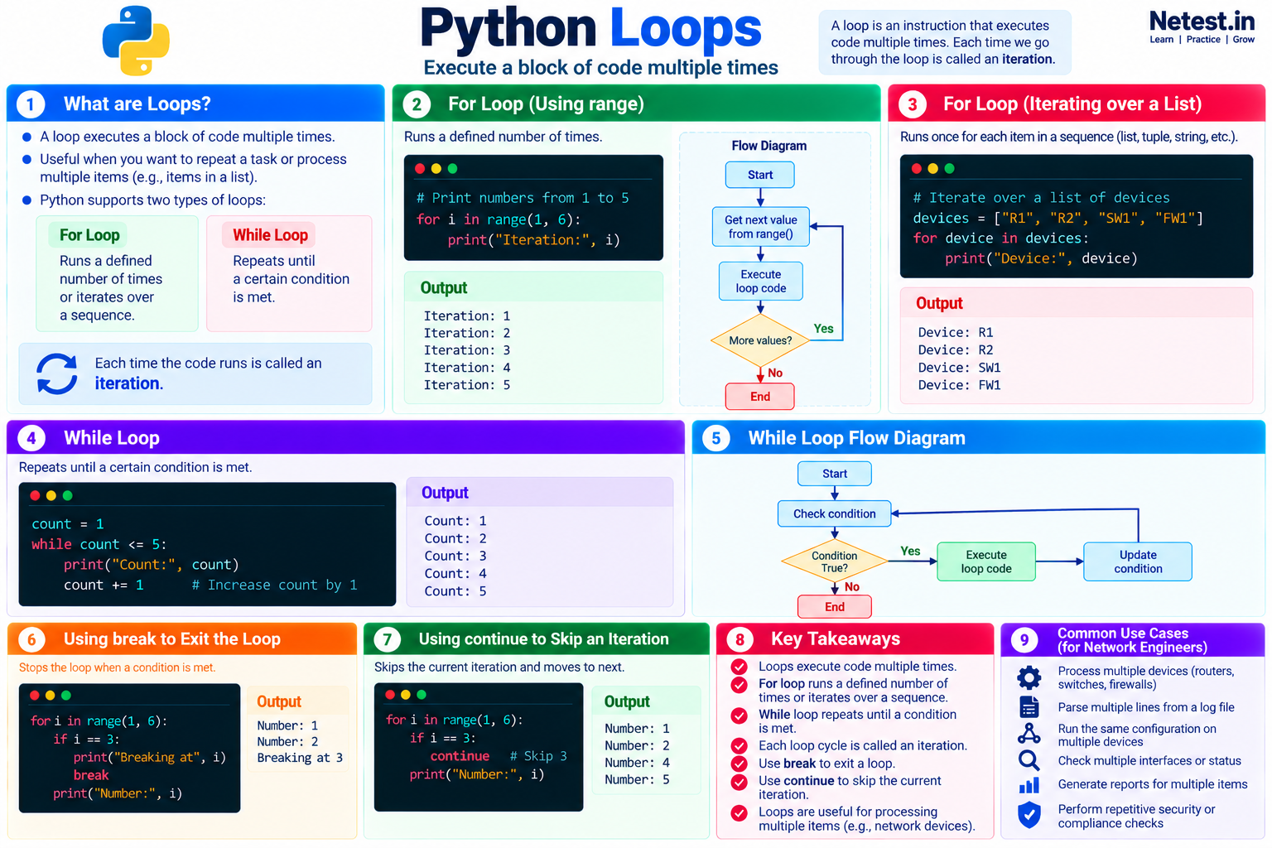This screenshot has height=848, width=1272.
Task: Click the network nodes icon beside Run the same configuration
Action: [x=1029, y=734]
